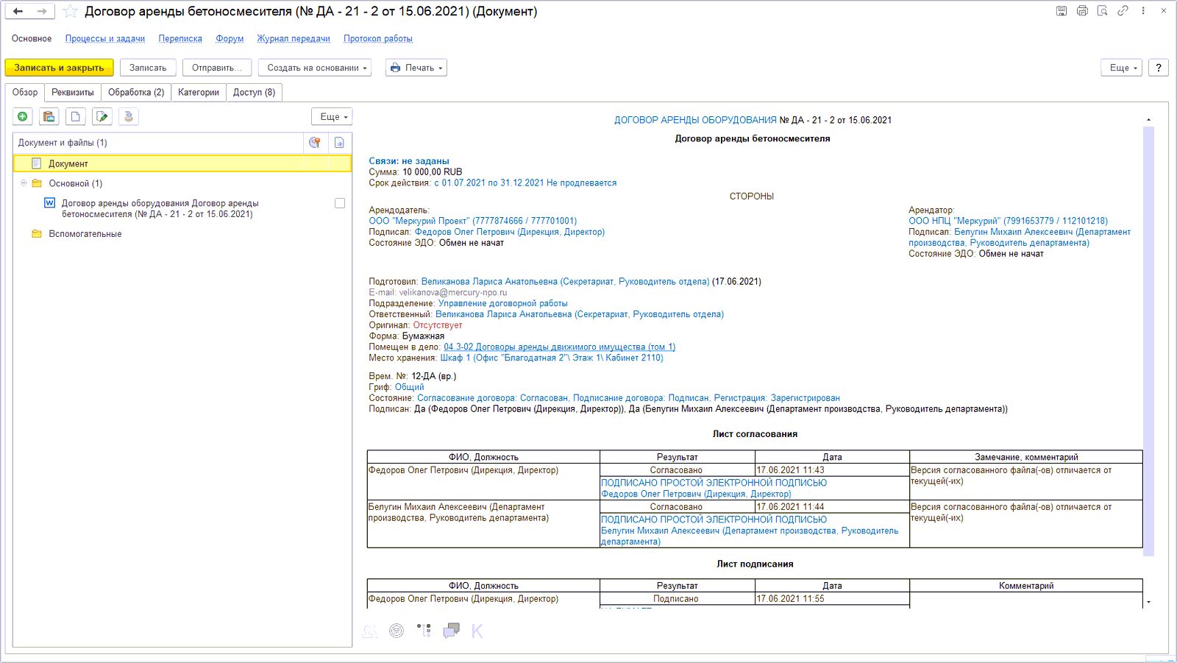The image size is (1177, 663).
Task: Click scroll-down arrow of document overview
Action: [1148, 602]
